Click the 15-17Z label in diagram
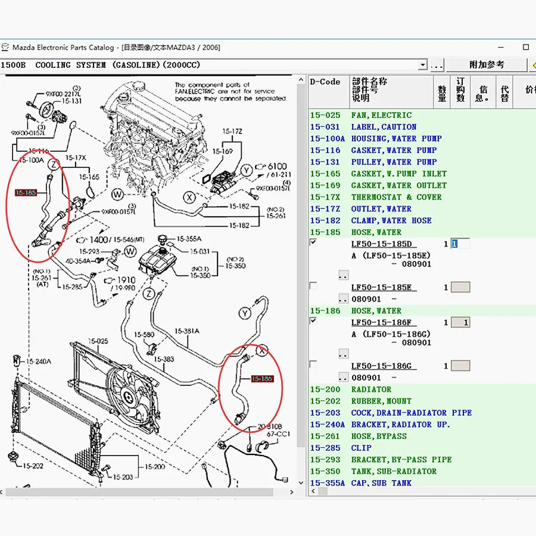The height and width of the screenshot is (536, 536). 232,131
